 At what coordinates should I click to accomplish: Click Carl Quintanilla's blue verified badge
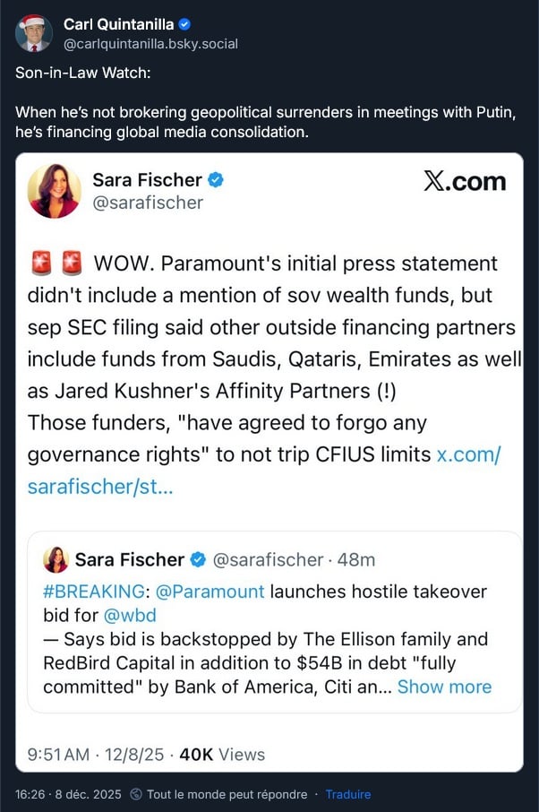tap(184, 24)
